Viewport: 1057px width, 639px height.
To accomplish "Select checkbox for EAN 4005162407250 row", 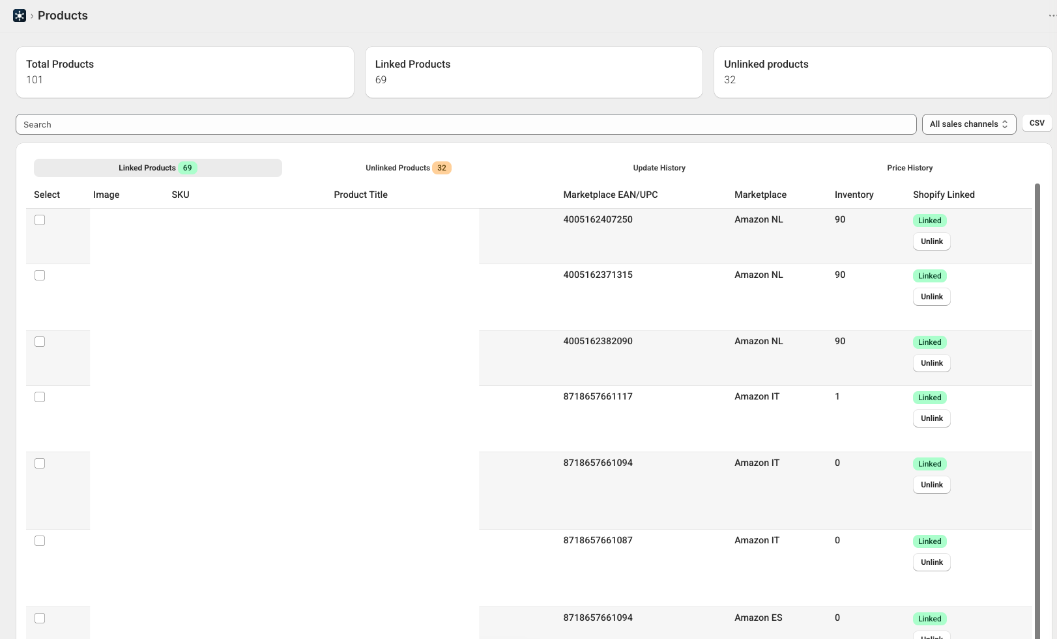I will (40, 220).
